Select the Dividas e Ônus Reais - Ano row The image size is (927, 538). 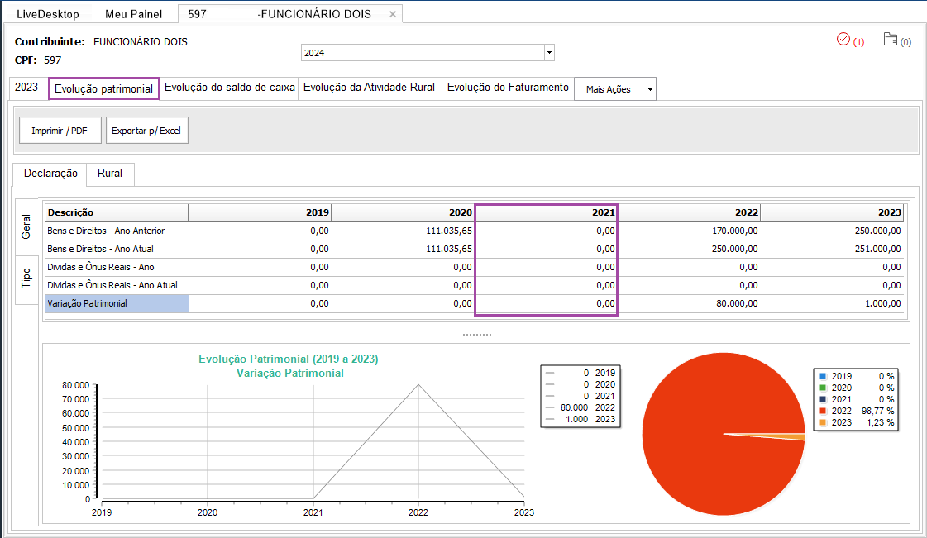474,268
